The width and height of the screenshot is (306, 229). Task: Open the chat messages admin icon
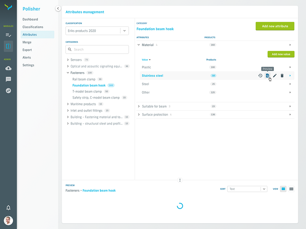tap(8, 79)
